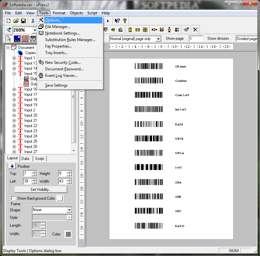This screenshot has height=256, width=260.
Task: Click the yellow question mark help icon
Action: pos(125,21)
